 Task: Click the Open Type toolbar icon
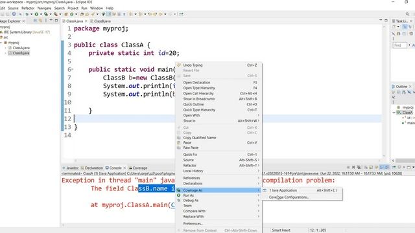click(82, 14)
